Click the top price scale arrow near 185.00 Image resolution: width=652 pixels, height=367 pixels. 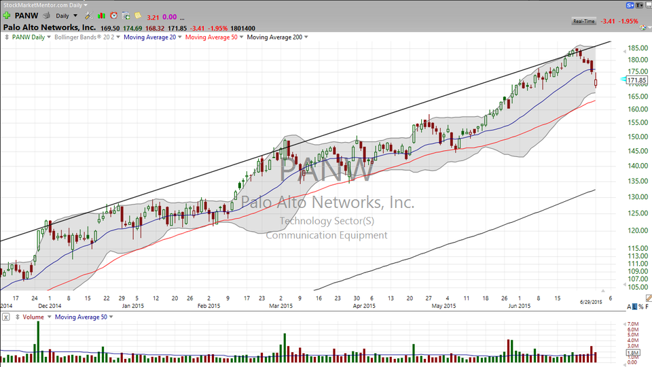(624, 51)
